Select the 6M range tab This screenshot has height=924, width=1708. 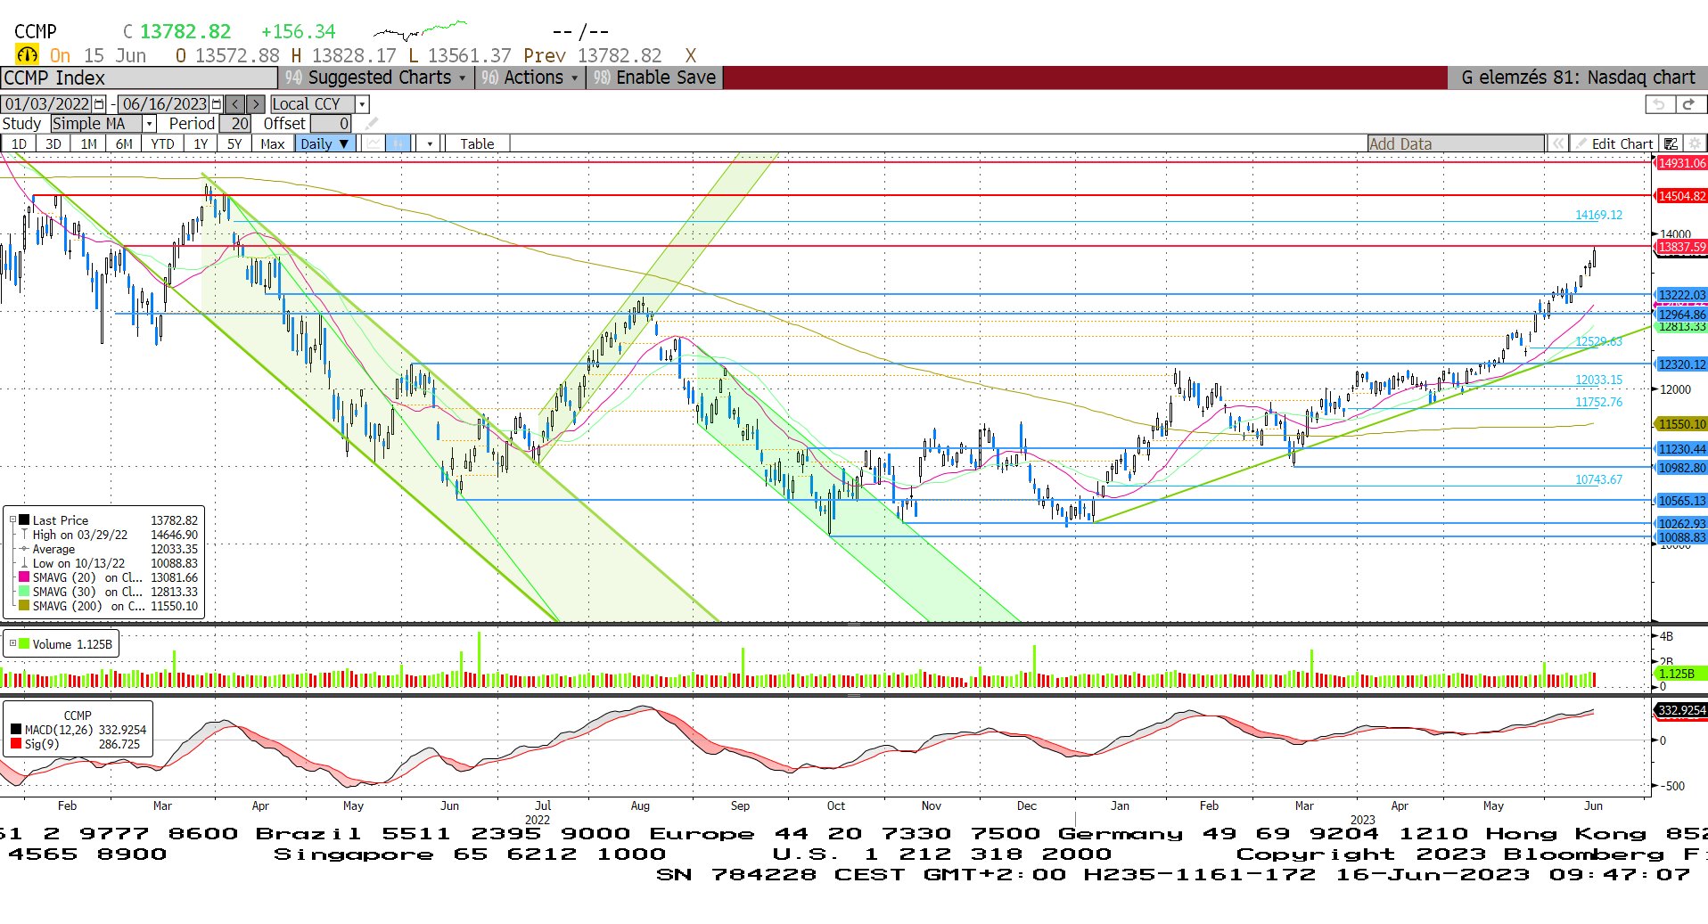(124, 143)
